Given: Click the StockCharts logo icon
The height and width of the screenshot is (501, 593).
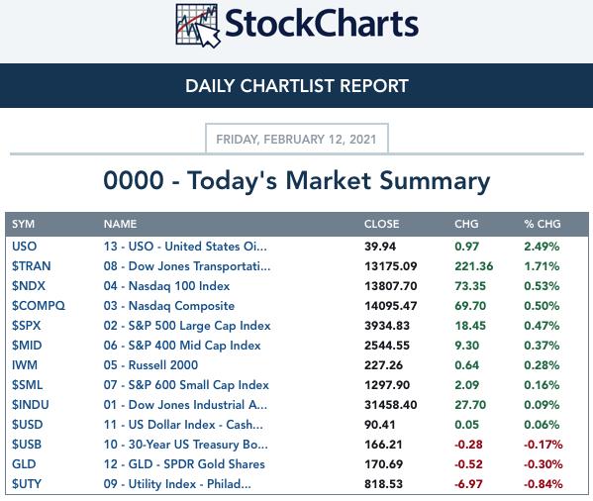Looking at the screenshot, I should (x=198, y=26).
